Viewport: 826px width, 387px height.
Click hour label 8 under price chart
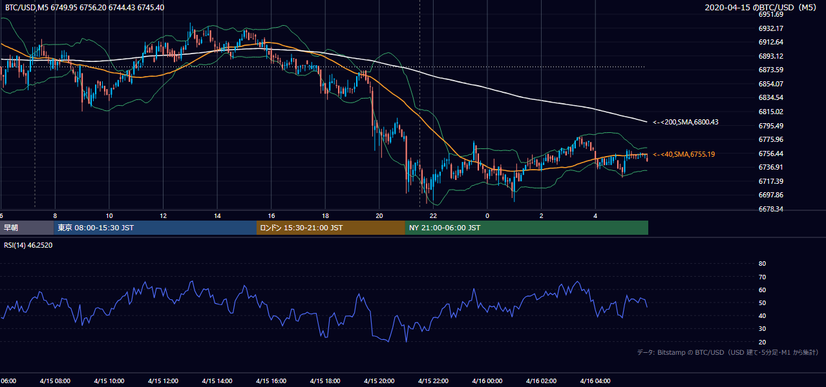[x=55, y=216]
